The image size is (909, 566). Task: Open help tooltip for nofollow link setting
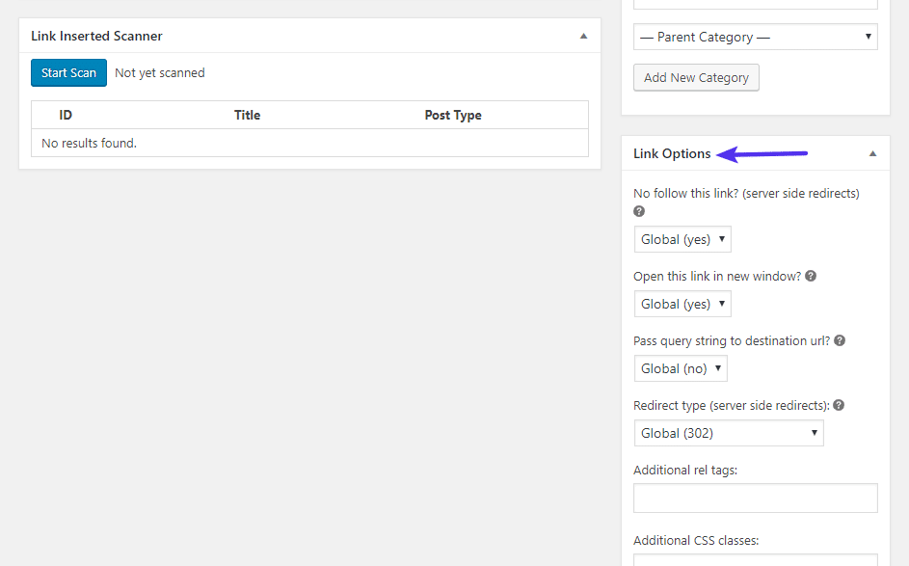(x=638, y=211)
